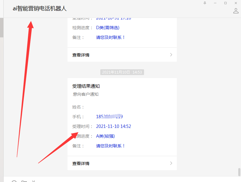Open 查看详情 for the D类 notification
Screen dimensions: 241x182
coord(122,55)
